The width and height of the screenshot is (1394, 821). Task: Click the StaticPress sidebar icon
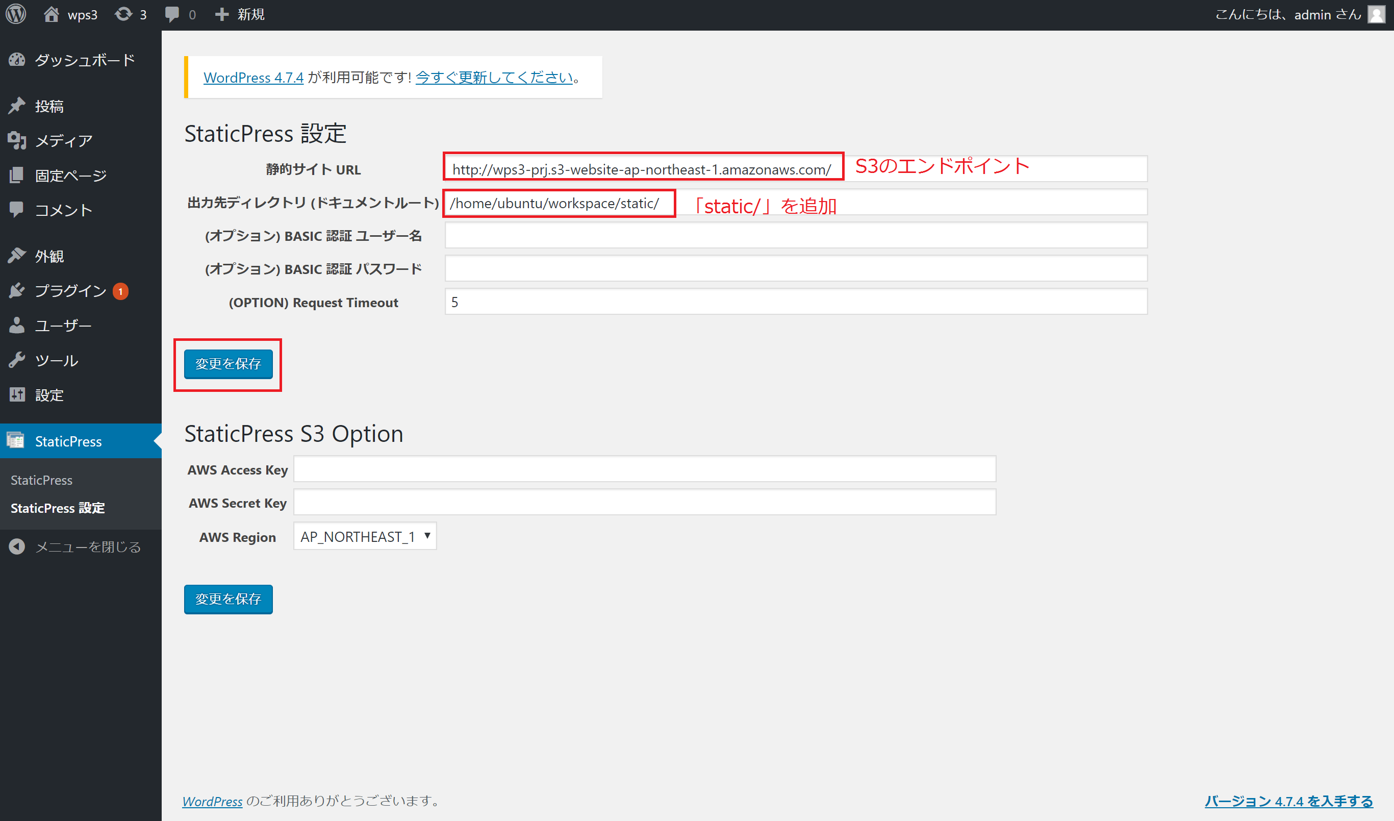15,440
